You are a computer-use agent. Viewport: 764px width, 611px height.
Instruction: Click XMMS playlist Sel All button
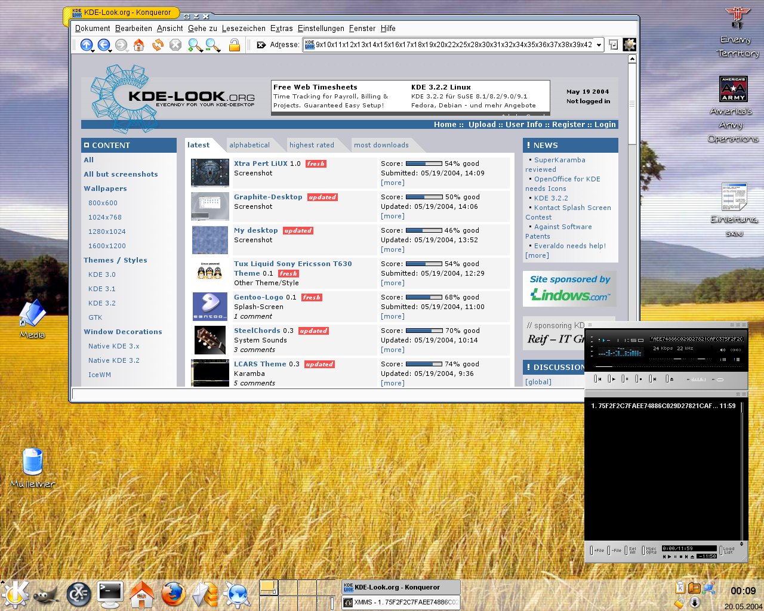(631, 550)
